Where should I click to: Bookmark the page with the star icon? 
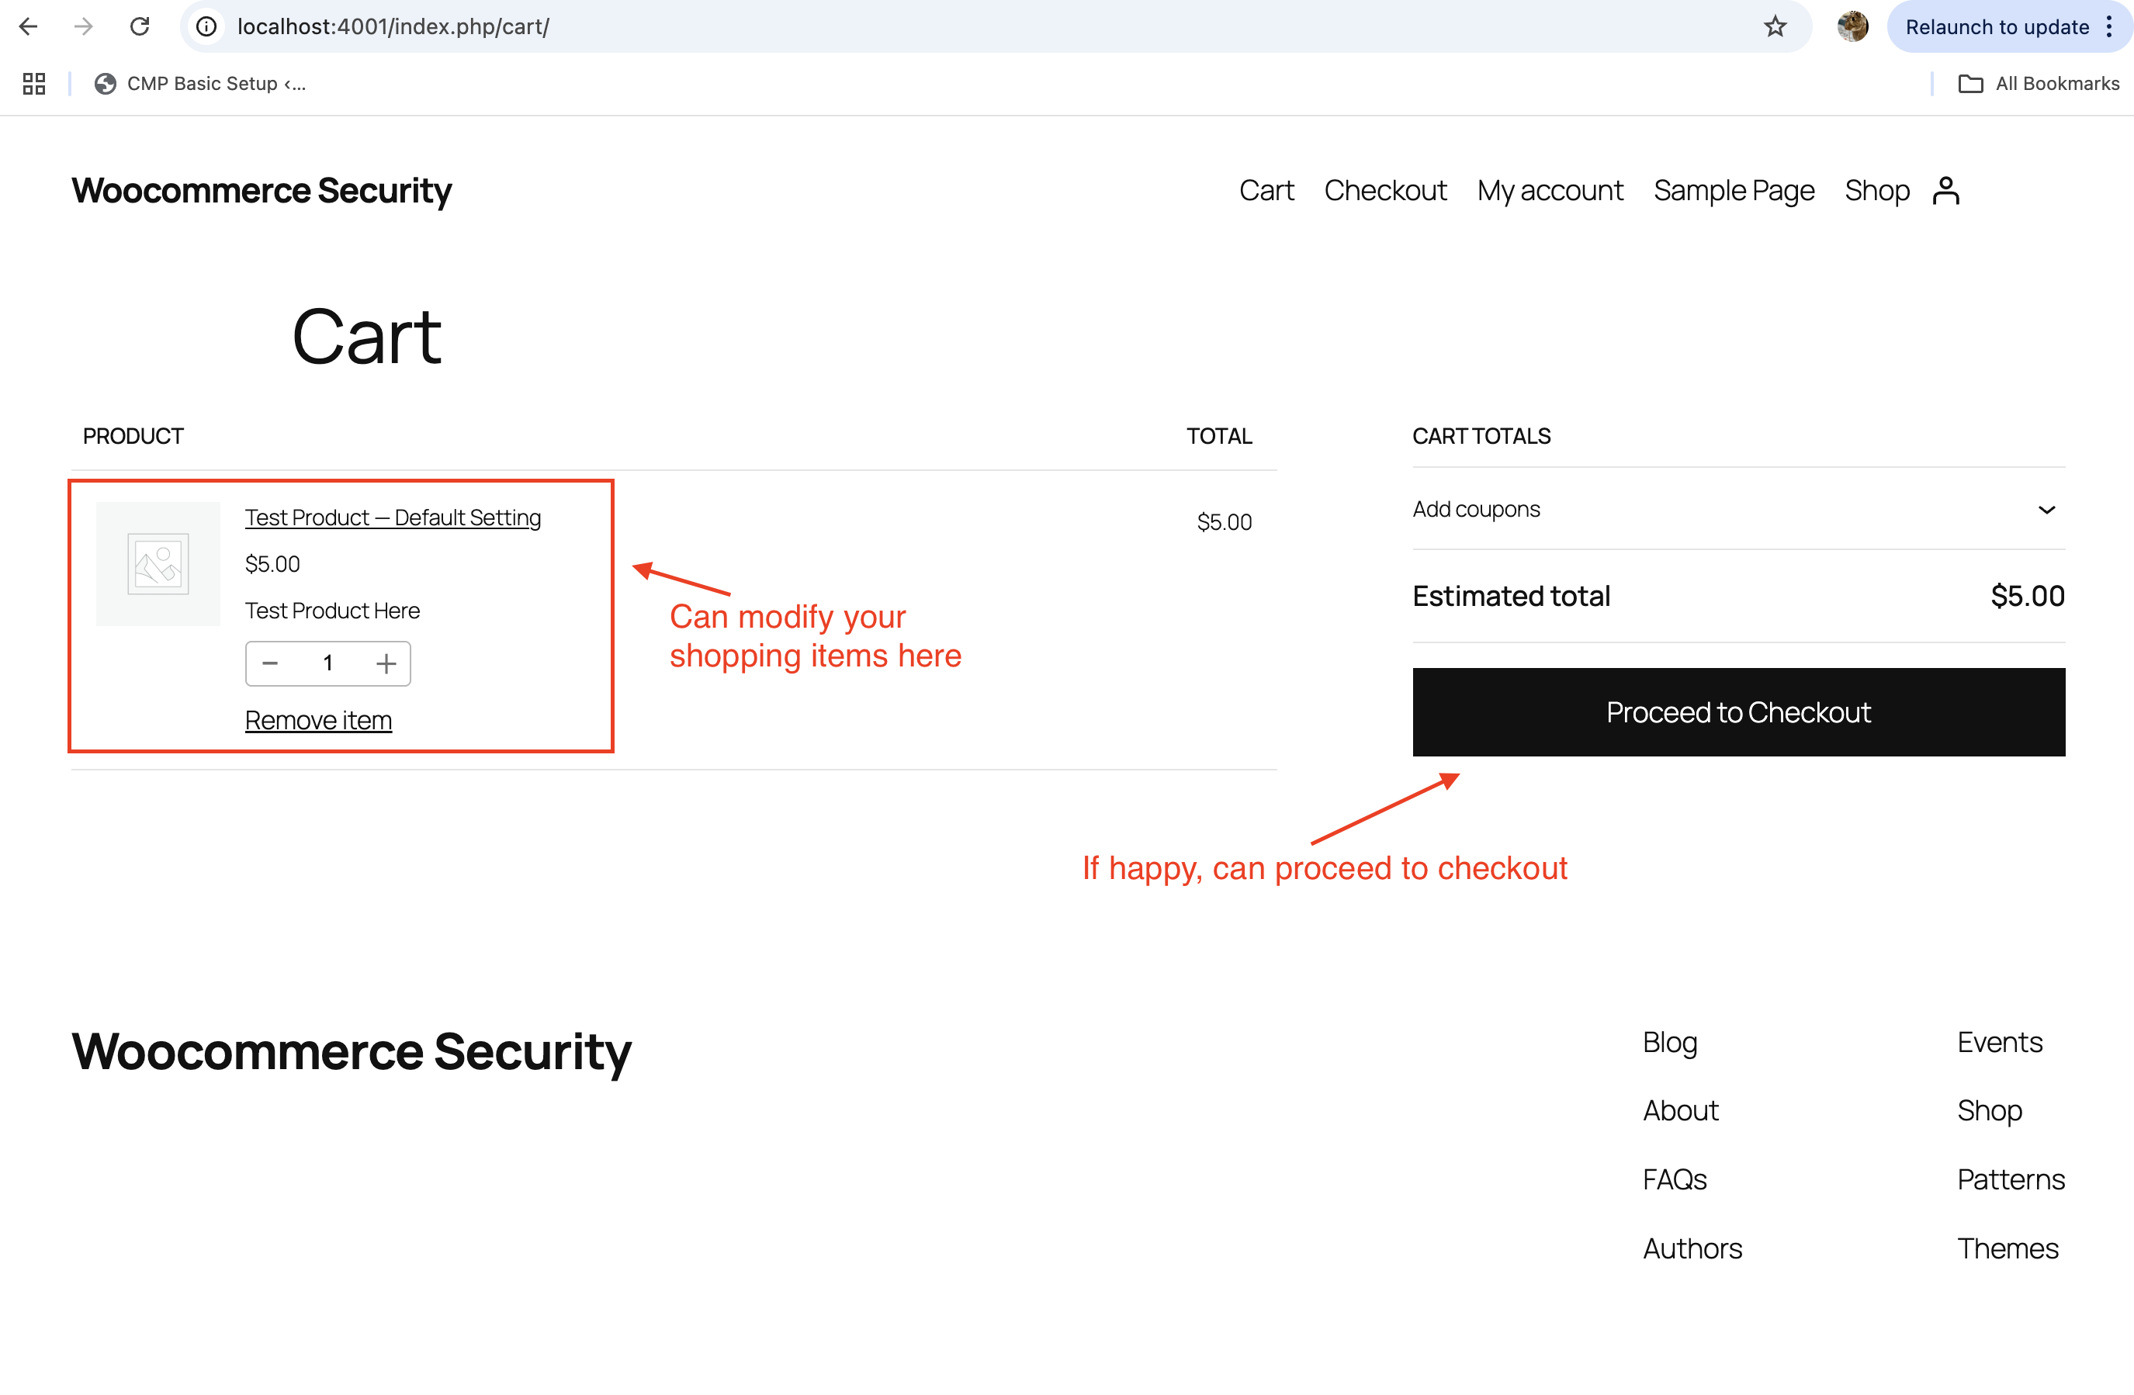click(1775, 26)
